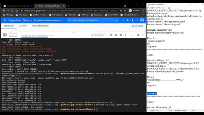Select the RECOMMENDATIONS tab

(40, 26)
